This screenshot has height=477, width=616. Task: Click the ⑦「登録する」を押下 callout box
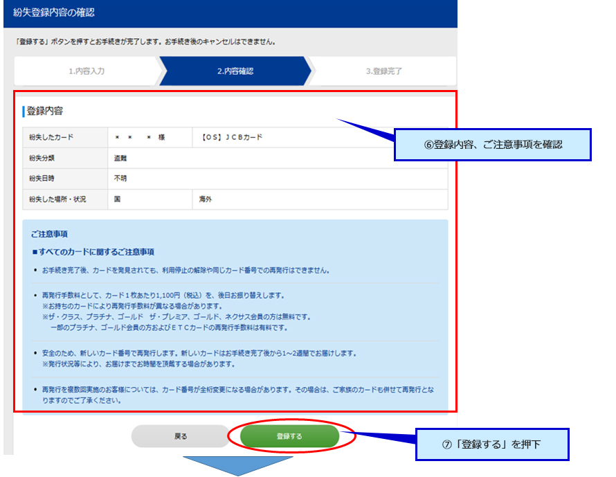click(x=491, y=444)
